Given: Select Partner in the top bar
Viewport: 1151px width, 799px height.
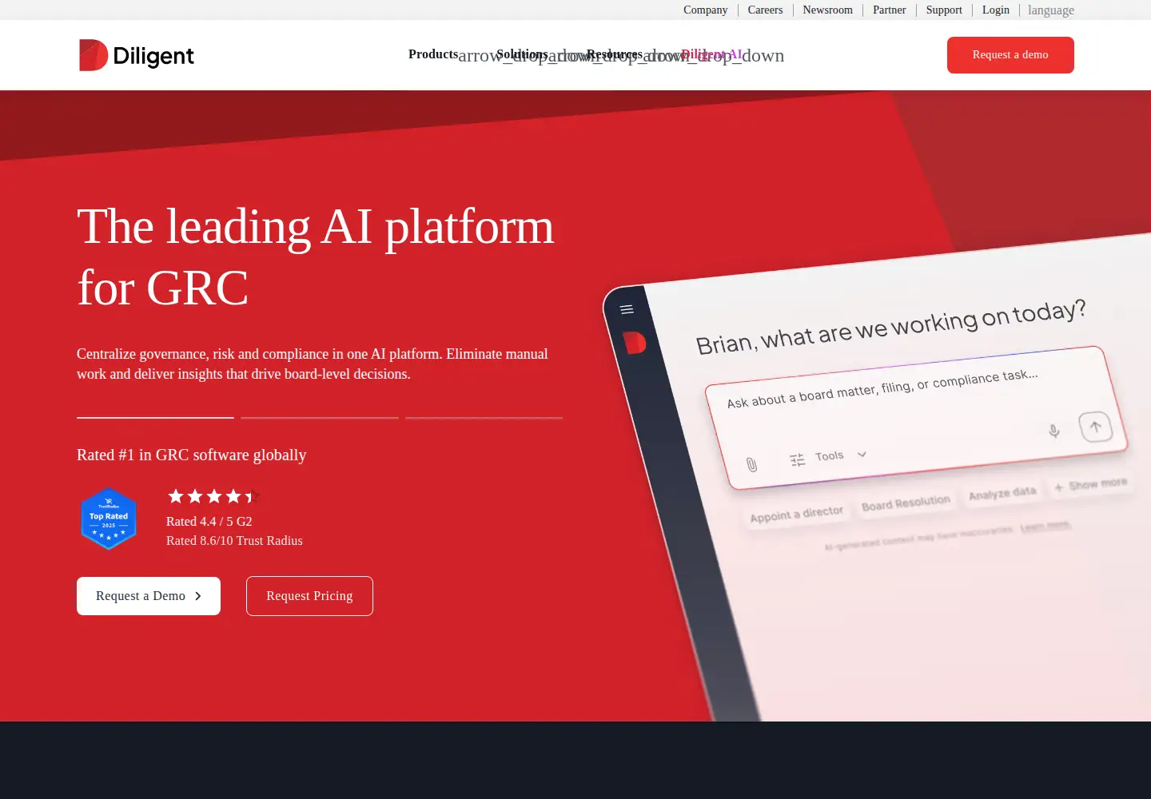Looking at the screenshot, I should [x=889, y=10].
